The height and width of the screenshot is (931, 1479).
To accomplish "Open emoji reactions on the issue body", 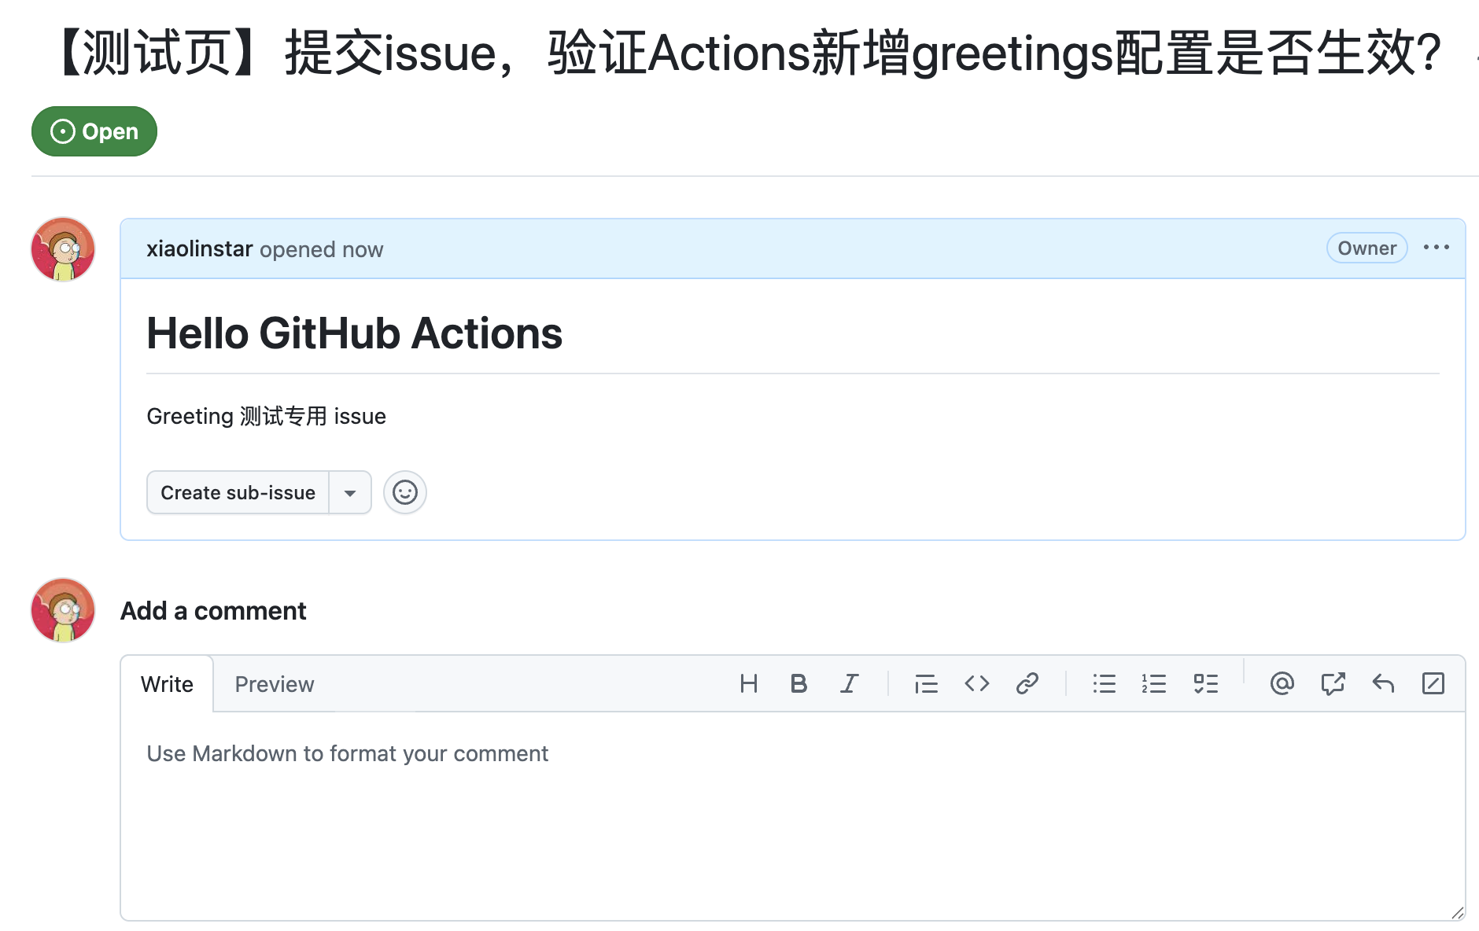I will coord(404,492).
